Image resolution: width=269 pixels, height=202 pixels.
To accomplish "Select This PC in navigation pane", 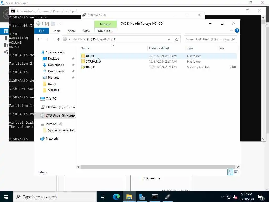I will click(x=51, y=99).
